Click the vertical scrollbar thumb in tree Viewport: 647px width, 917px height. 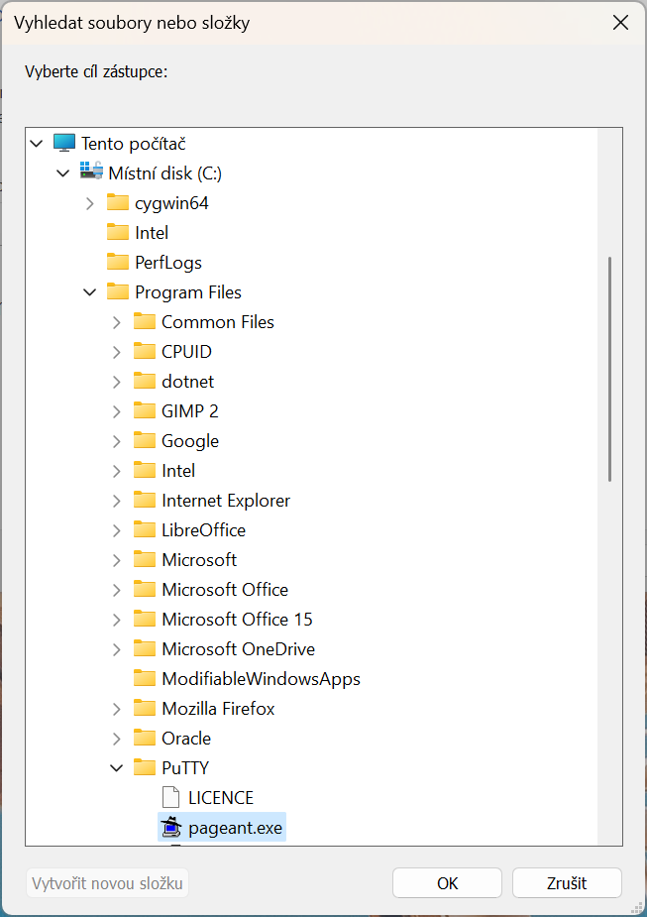pyautogui.click(x=609, y=369)
